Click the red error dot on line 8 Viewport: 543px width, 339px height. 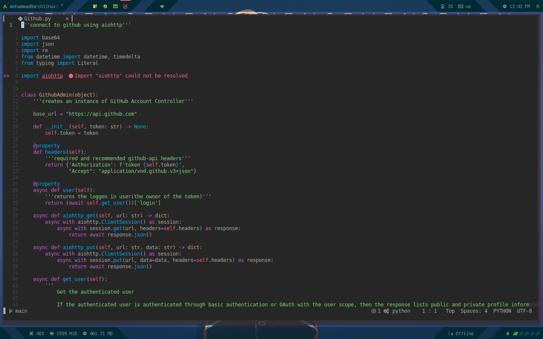[x=71, y=76]
